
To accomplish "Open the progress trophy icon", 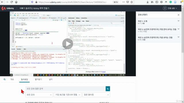I will point(165,8).
